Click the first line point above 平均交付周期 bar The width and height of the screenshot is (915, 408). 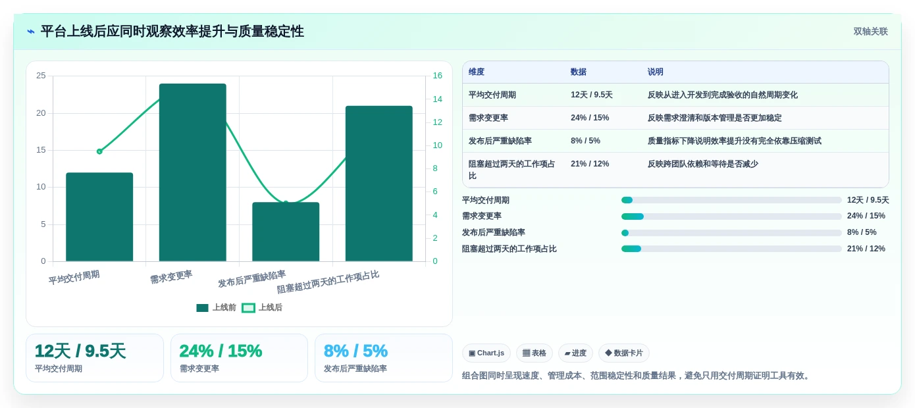pyautogui.click(x=99, y=151)
